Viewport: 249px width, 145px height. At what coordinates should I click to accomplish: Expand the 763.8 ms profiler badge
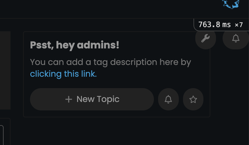click(221, 25)
